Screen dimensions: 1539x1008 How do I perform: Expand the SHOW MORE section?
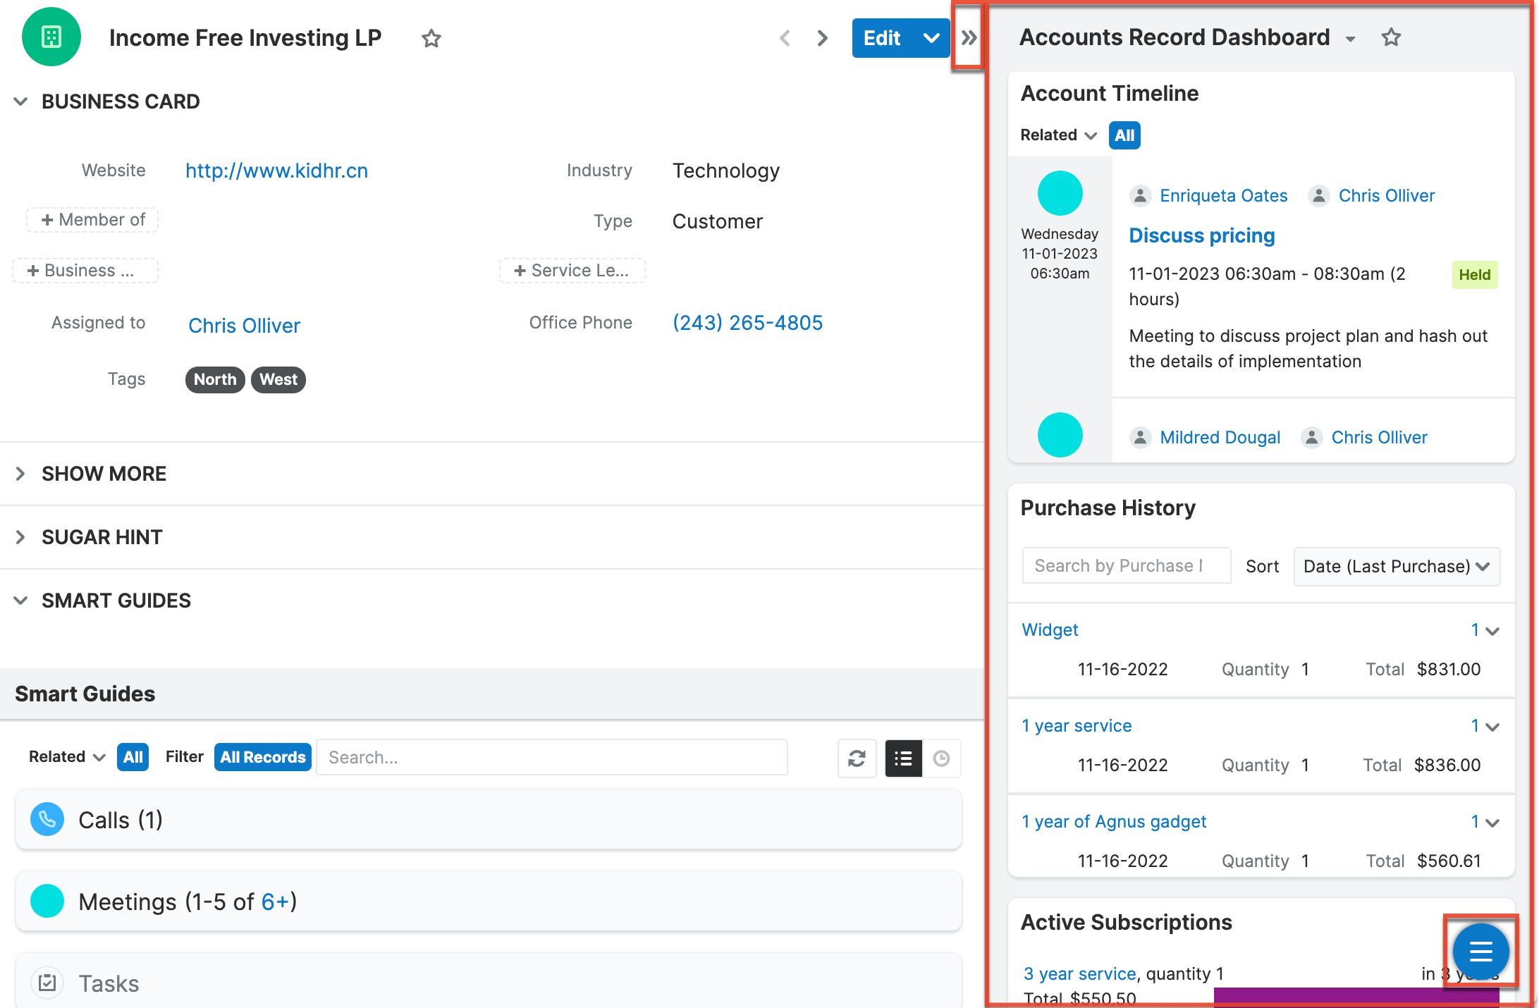point(104,474)
